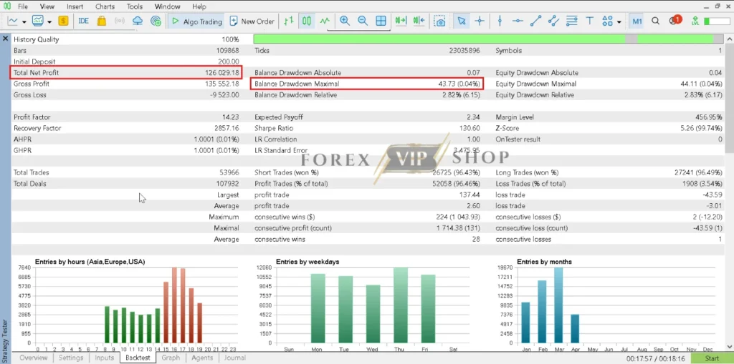Open the Help menu

click(199, 6)
